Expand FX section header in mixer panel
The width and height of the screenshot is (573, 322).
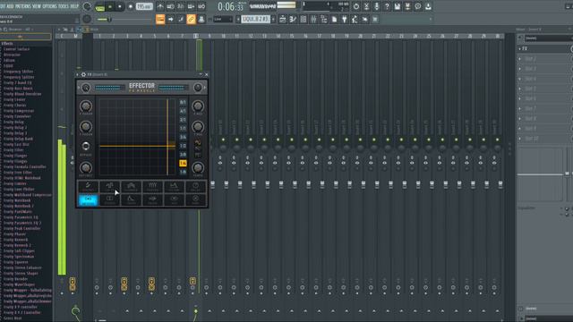tap(520, 48)
